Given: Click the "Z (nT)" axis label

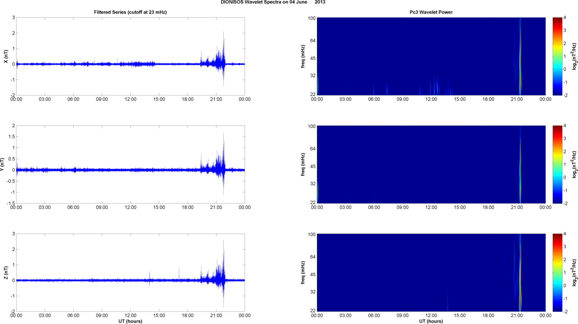Looking at the screenshot, I should [x=6, y=273].
